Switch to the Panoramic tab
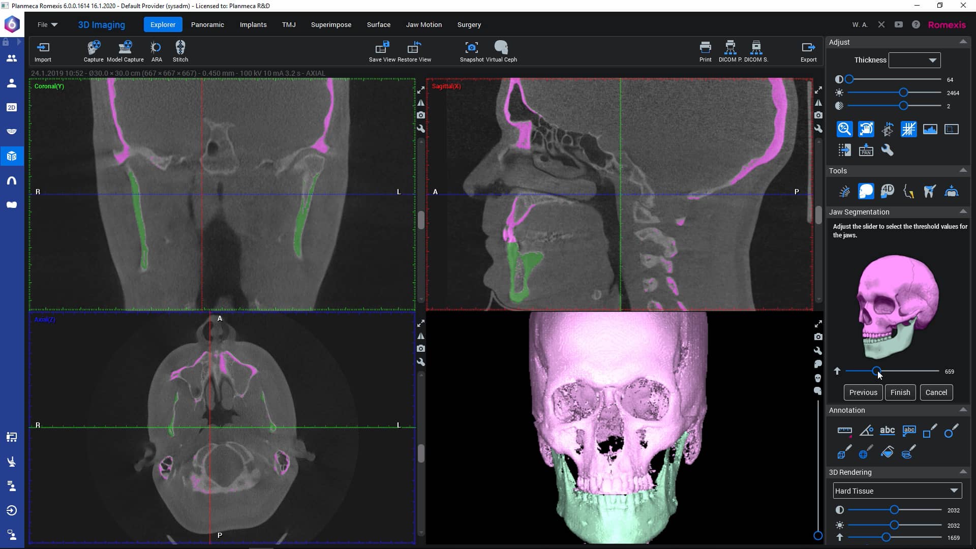Screen dimensions: 976x549 tap(207, 24)
